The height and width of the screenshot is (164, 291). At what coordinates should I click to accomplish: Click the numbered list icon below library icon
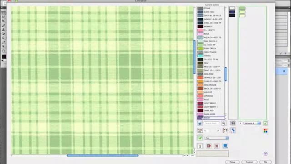[x=200, y=131]
